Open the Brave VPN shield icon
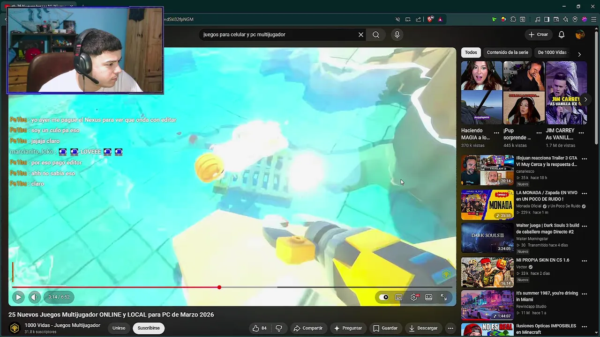 (575, 19)
